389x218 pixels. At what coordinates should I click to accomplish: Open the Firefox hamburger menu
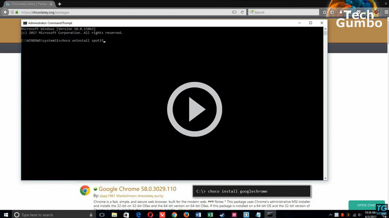point(386,12)
